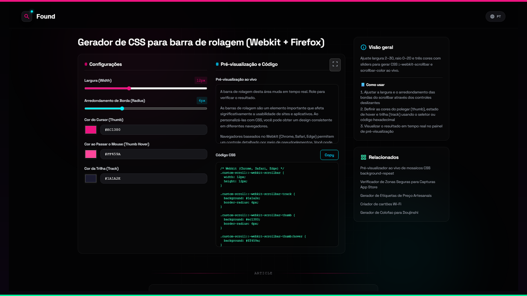The image size is (527, 296).
Task: Adjust the Arredondamento de Borda slider
Action: coord(146,108)
